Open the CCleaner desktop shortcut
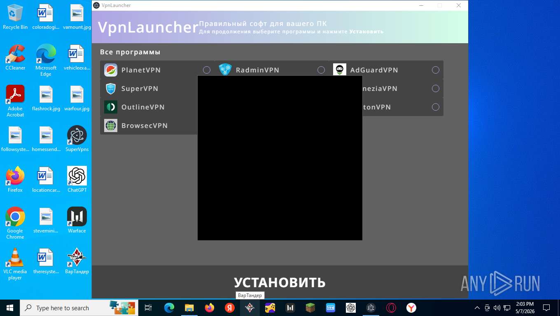Screen dimensions: 560x316 [15, 58]
